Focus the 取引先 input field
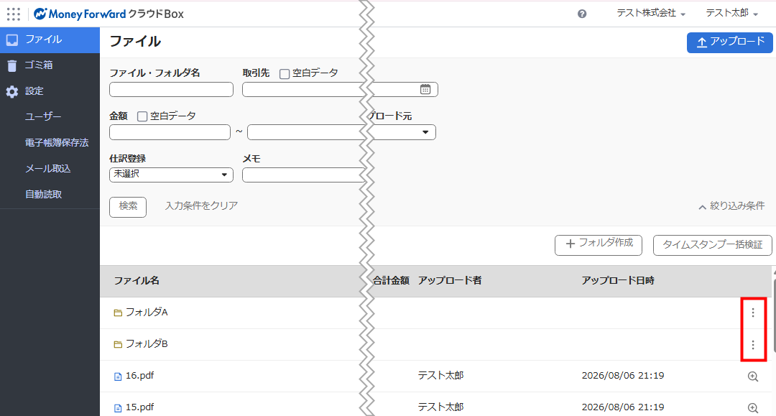Screen dimensions: 776x416 pos(303,89)
